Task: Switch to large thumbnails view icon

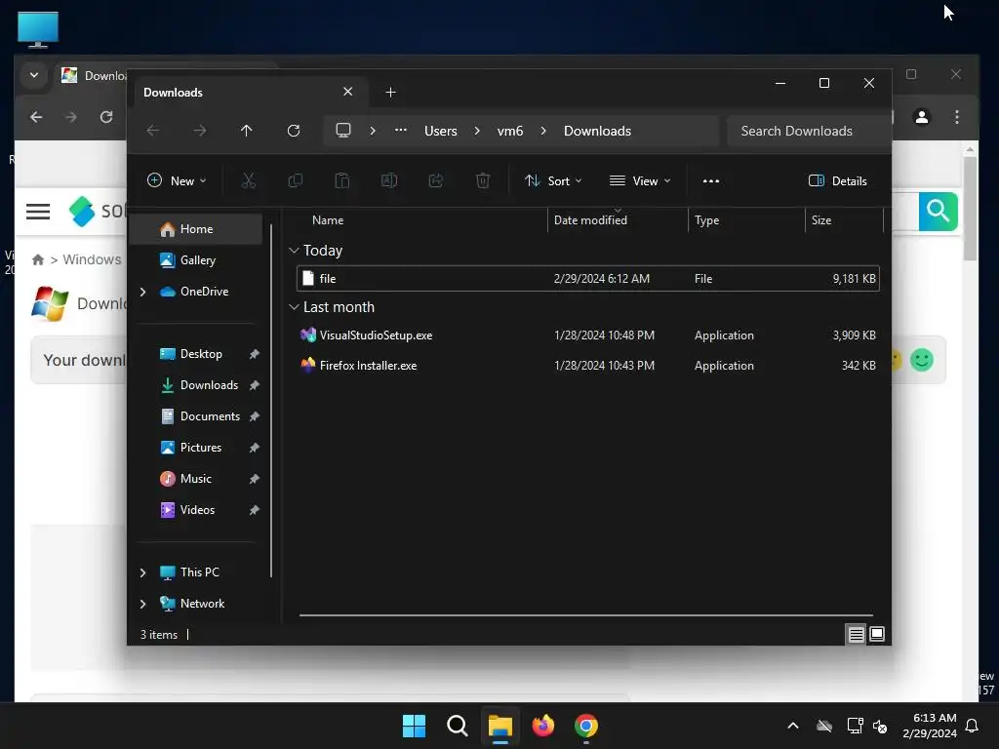Action: click(877, 634)
